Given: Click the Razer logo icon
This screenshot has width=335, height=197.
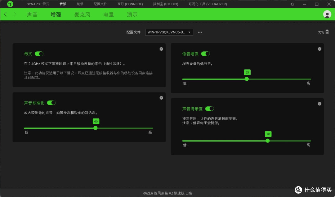Looking at the screenshot, I should [x=10, y=4].
